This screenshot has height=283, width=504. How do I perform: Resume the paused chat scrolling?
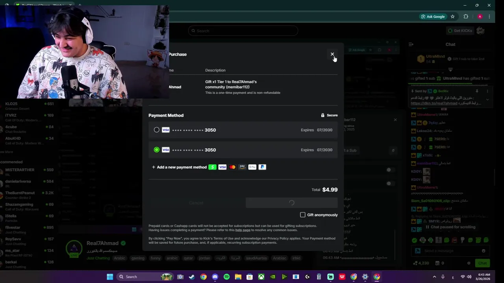click(x=450, y=227)
